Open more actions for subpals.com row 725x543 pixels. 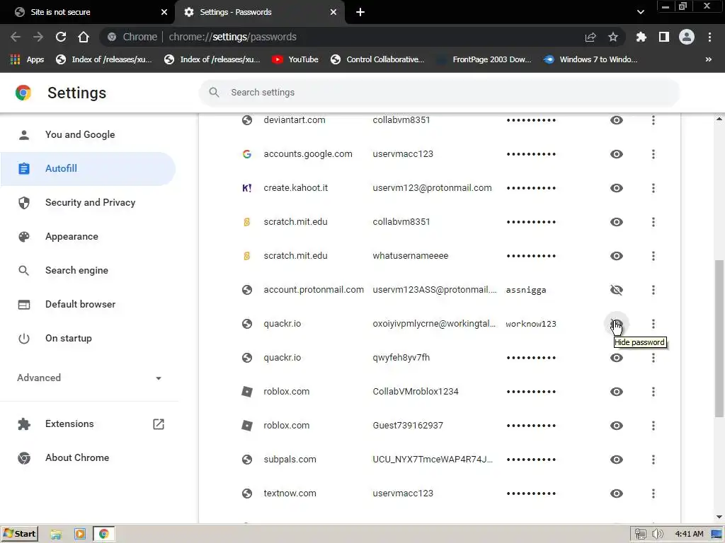[x=653, y=460]
